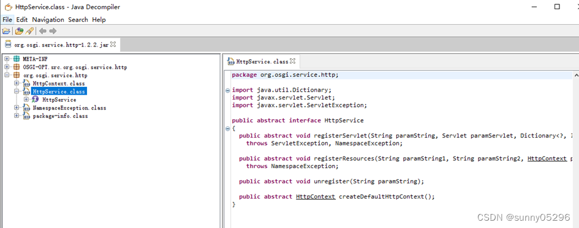Click the 'import javax.servlet.ServletException;' line
This screenshot has height=228, width=579.
[x=299, y=105]
